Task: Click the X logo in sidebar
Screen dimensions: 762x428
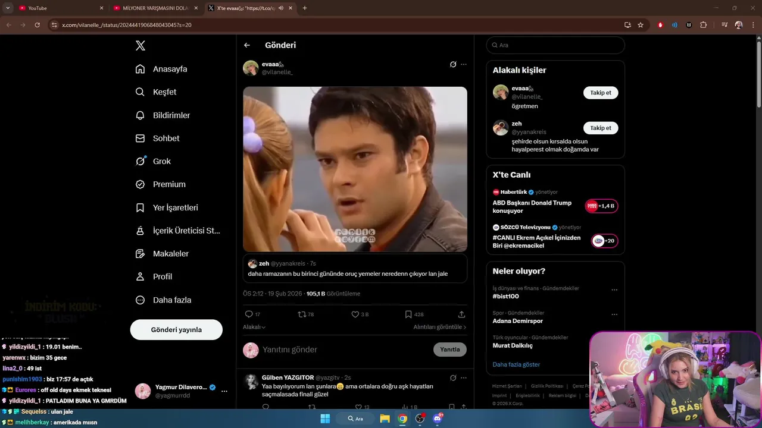Action: click(x=140, y=46)
